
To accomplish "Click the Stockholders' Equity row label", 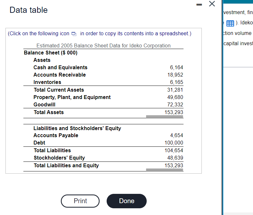I will 59,158.
